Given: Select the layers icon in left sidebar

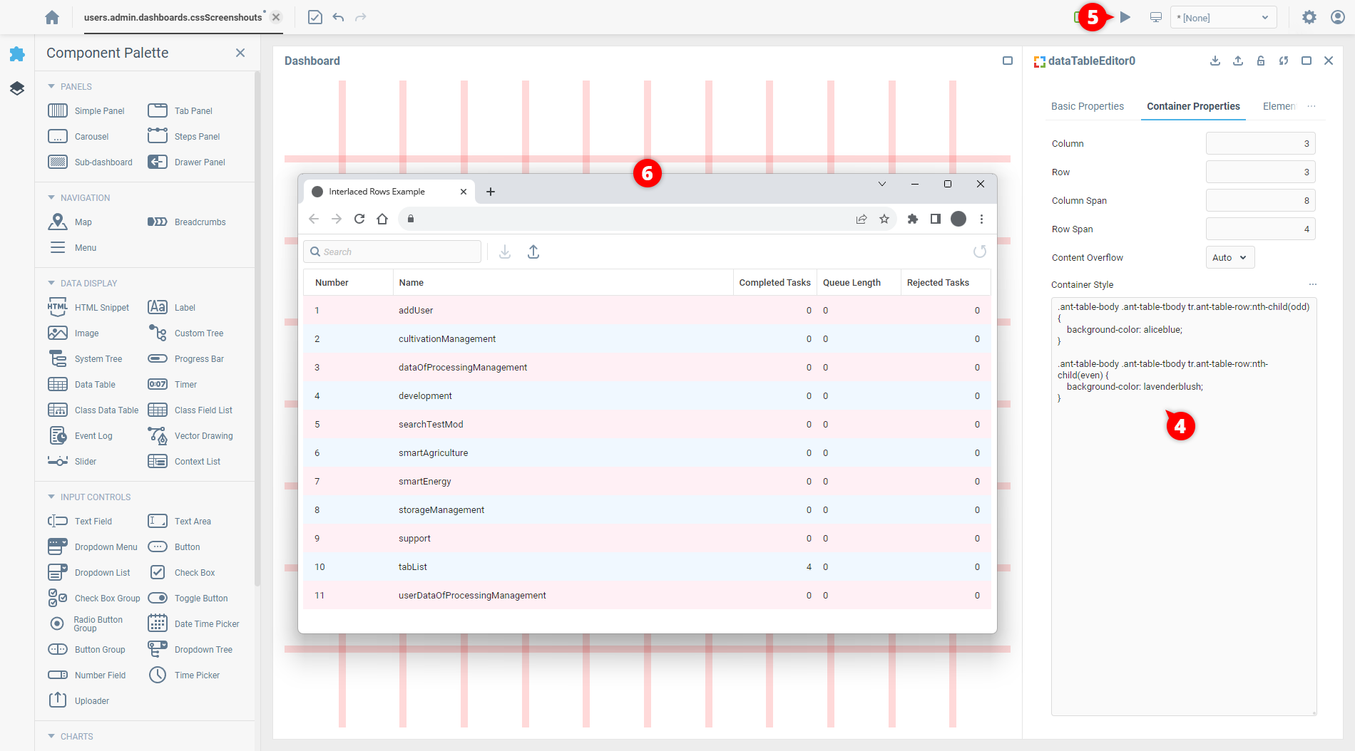Looking at the screenshot, I should pos(17,88).
